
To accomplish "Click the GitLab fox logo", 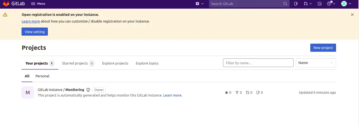I will (x=6, y=4).
